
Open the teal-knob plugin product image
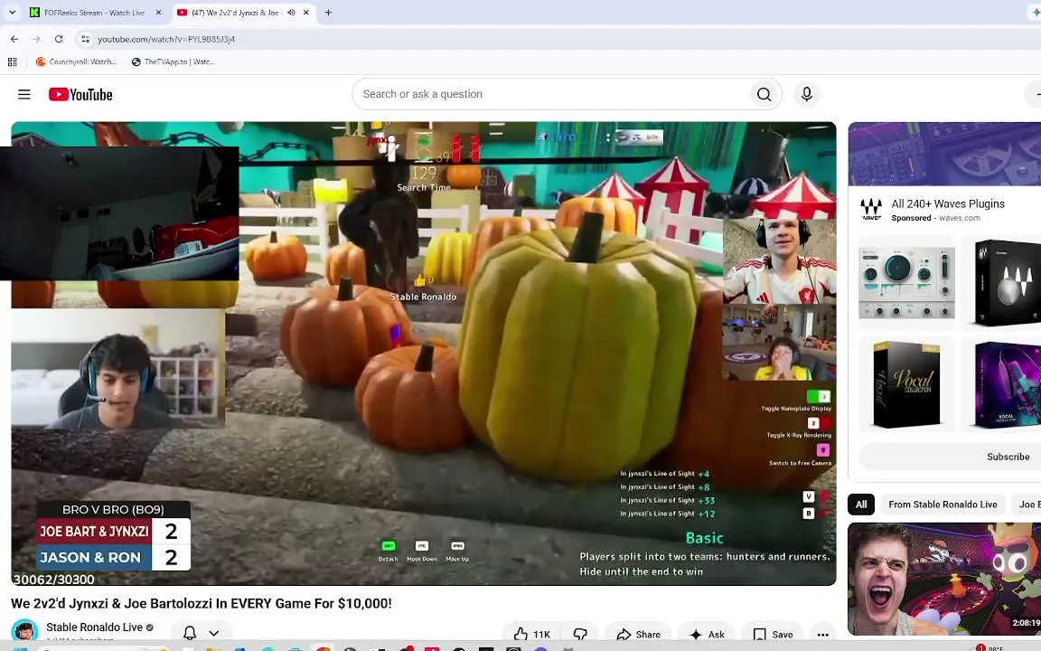(906, 282)
